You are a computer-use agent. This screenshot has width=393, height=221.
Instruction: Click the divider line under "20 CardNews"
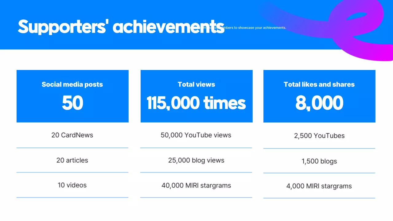pyautogui.click(x=72, y=148)
